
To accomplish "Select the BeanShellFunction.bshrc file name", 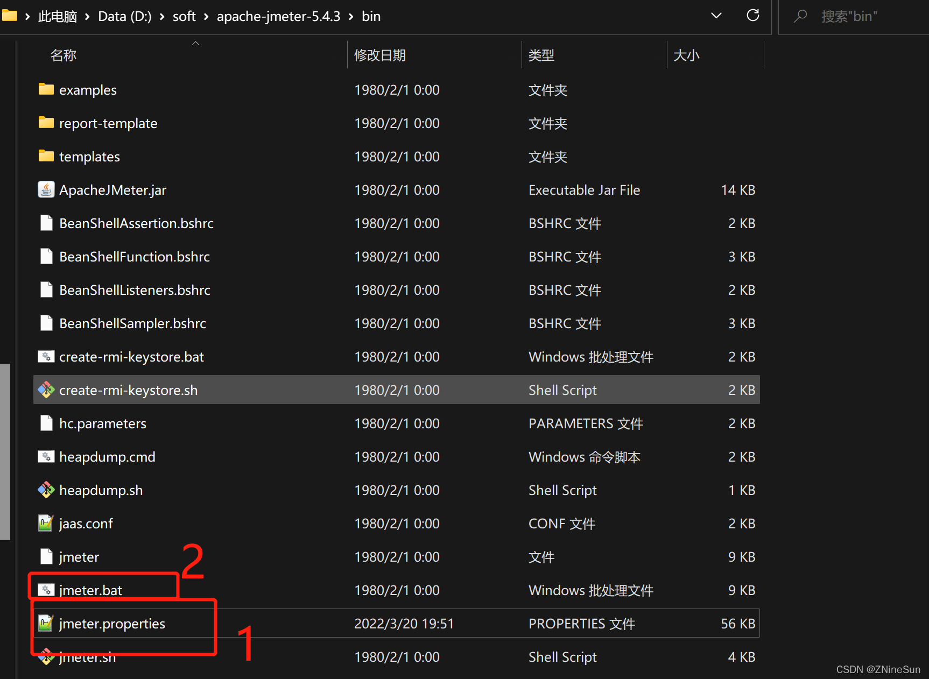I will pyautogui.click(x=135, y=257).
